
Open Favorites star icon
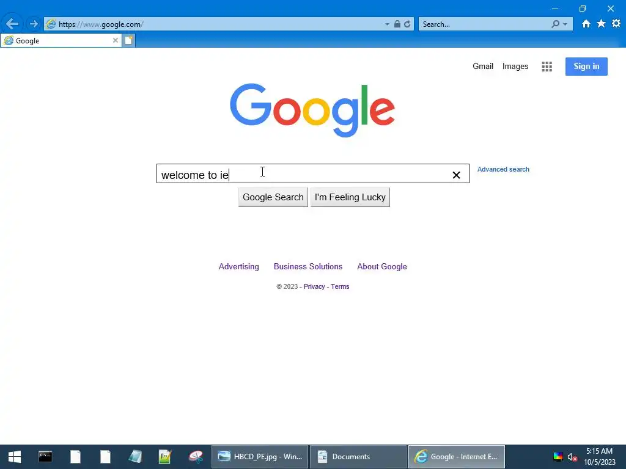click(602, 24)
